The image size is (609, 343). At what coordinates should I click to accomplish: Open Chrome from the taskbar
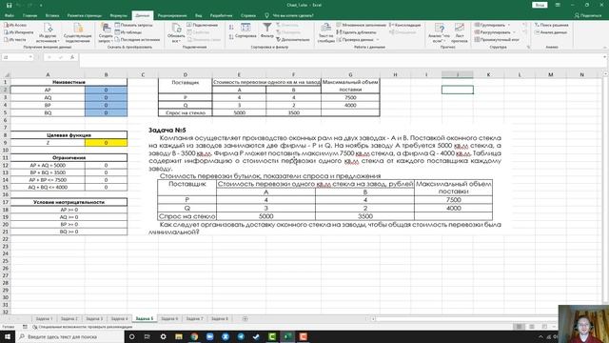coord(194,336)
